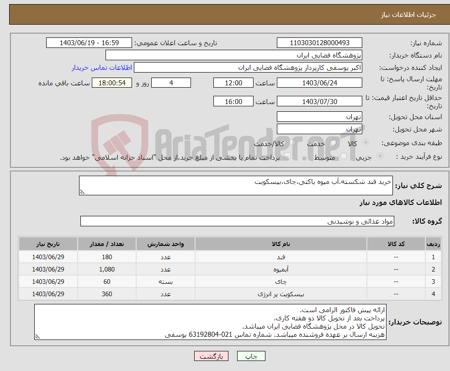Click the نام کالا column header

(x=281, y=244)
